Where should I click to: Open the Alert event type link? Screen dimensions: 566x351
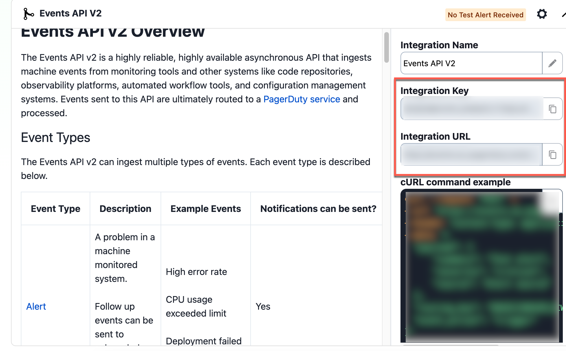[36, 306]
